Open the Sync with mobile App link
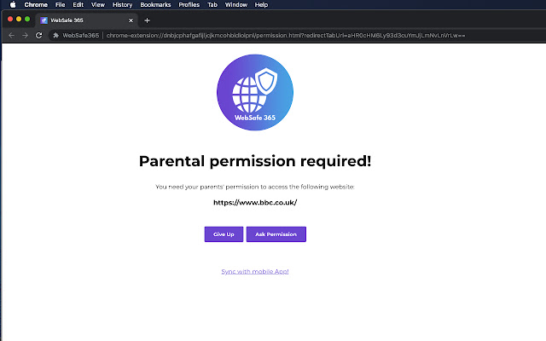 [x=255, y=271]
